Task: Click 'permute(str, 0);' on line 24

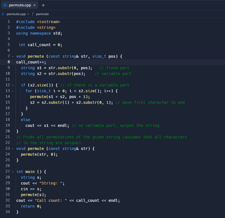Action: tap(39, 154)
